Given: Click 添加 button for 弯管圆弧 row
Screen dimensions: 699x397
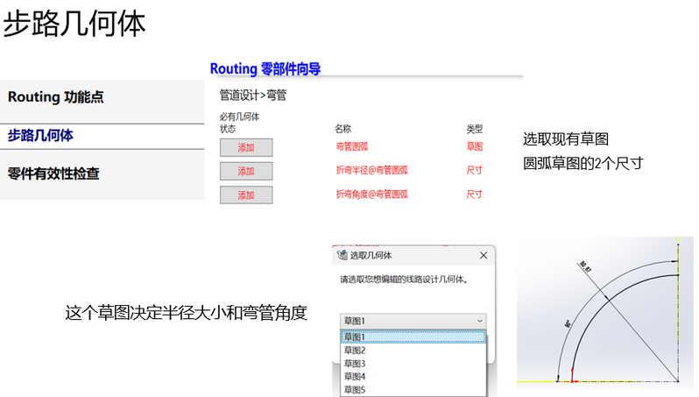Looking at the screenshot, I should point(246,147).
